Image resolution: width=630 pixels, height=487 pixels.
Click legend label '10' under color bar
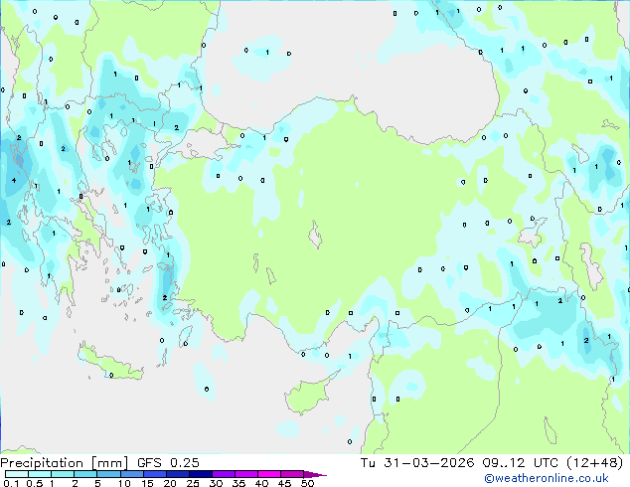tap(124, 483)
